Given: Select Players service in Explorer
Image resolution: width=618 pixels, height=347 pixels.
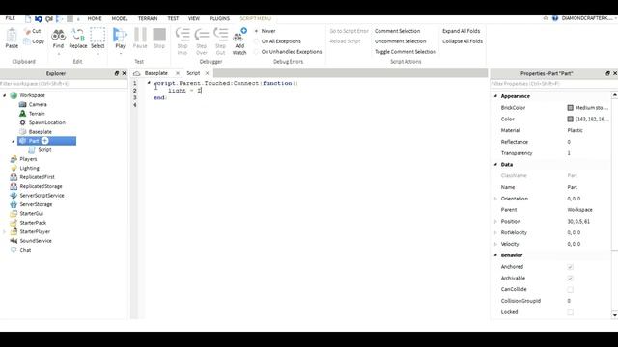Looking at the screenshot, I should point(28,159).
